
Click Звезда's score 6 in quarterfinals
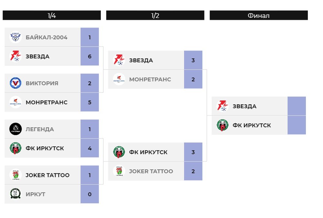89,56
